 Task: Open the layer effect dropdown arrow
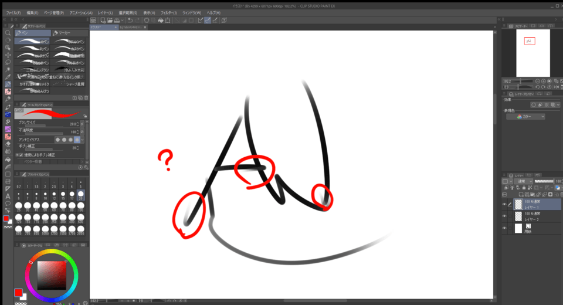tap(558, 105)
